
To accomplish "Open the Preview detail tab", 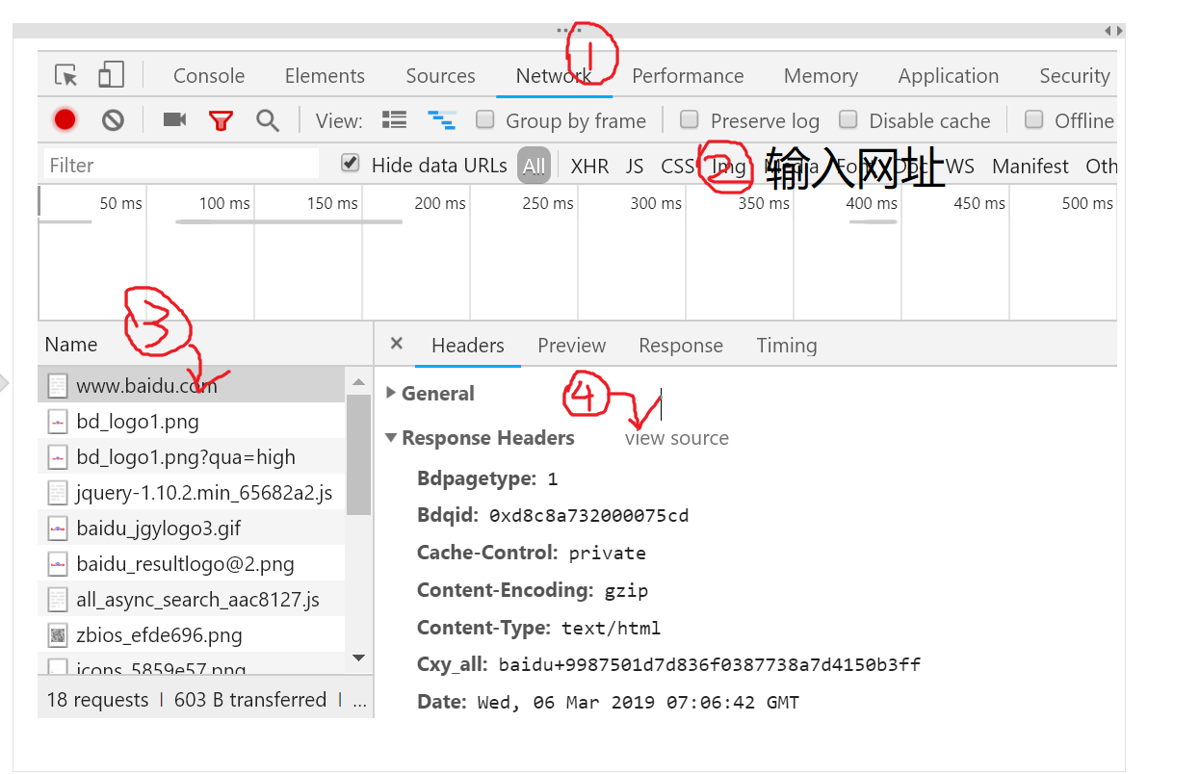I will pos(572,346).
